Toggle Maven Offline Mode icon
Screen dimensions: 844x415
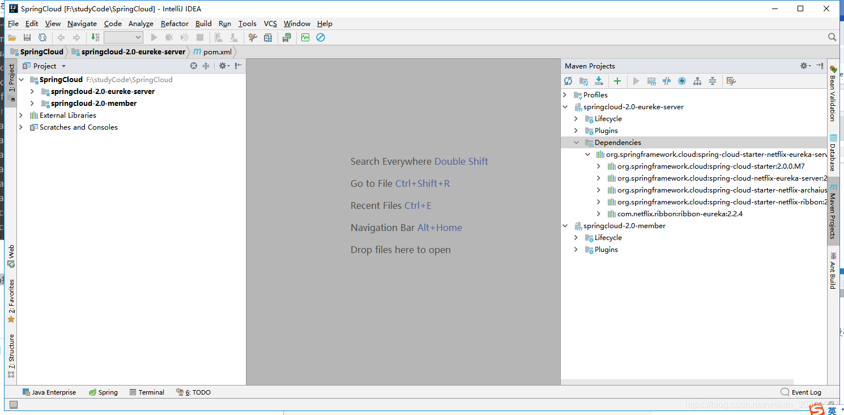[x=667, y=81]
